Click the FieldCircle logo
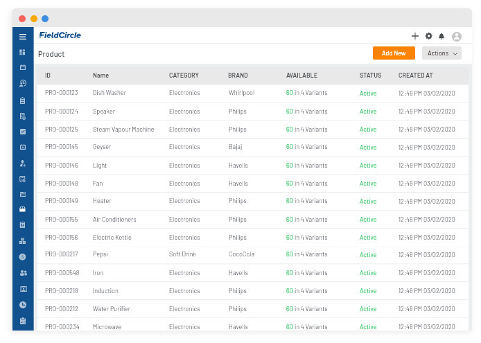This screenshot has width=481, height=343. tap(60, 35)
